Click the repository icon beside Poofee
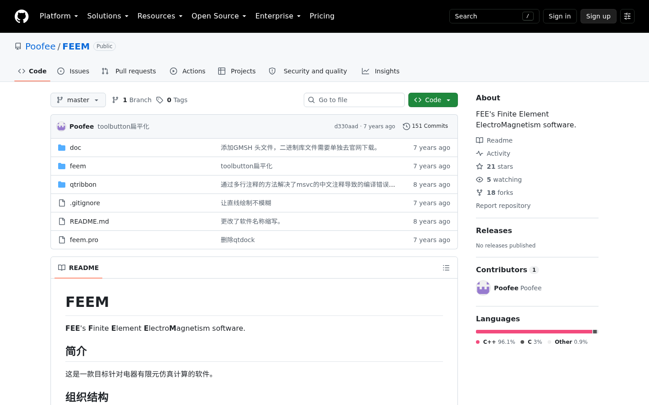649x405 pixels. pyautogui.click(x=18, y=46)
